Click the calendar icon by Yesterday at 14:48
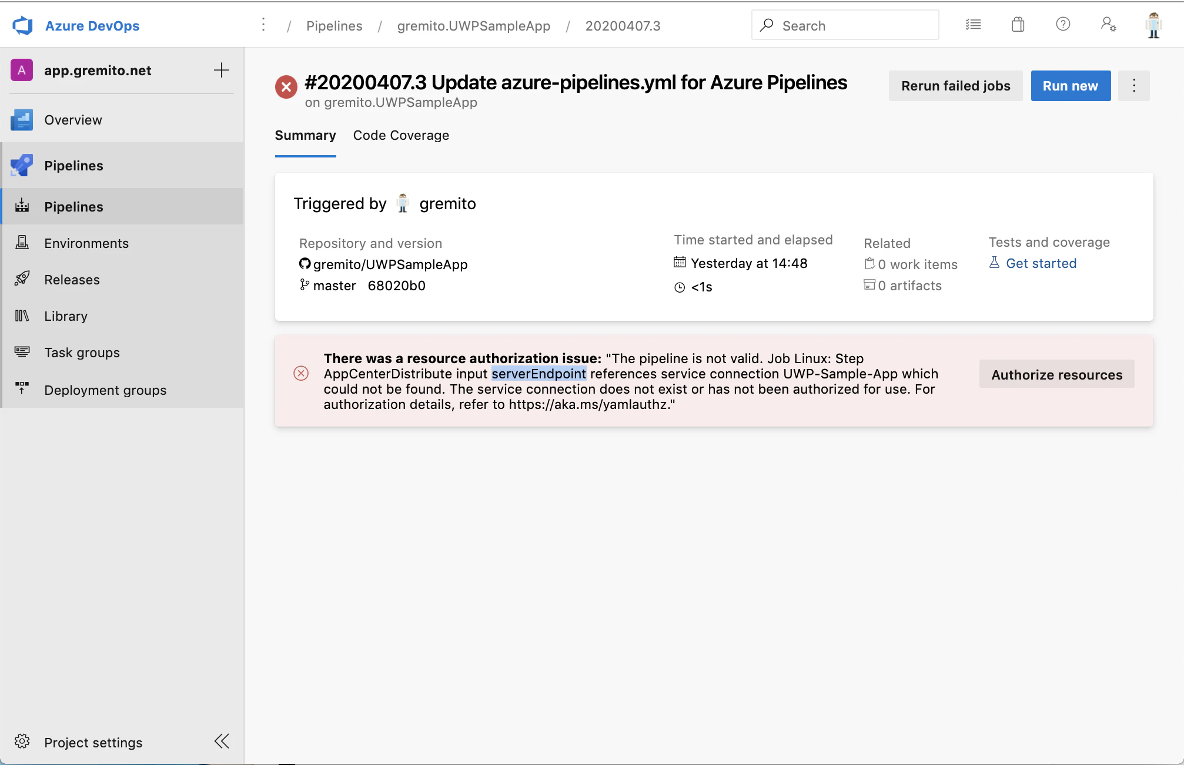 [680, 263]
